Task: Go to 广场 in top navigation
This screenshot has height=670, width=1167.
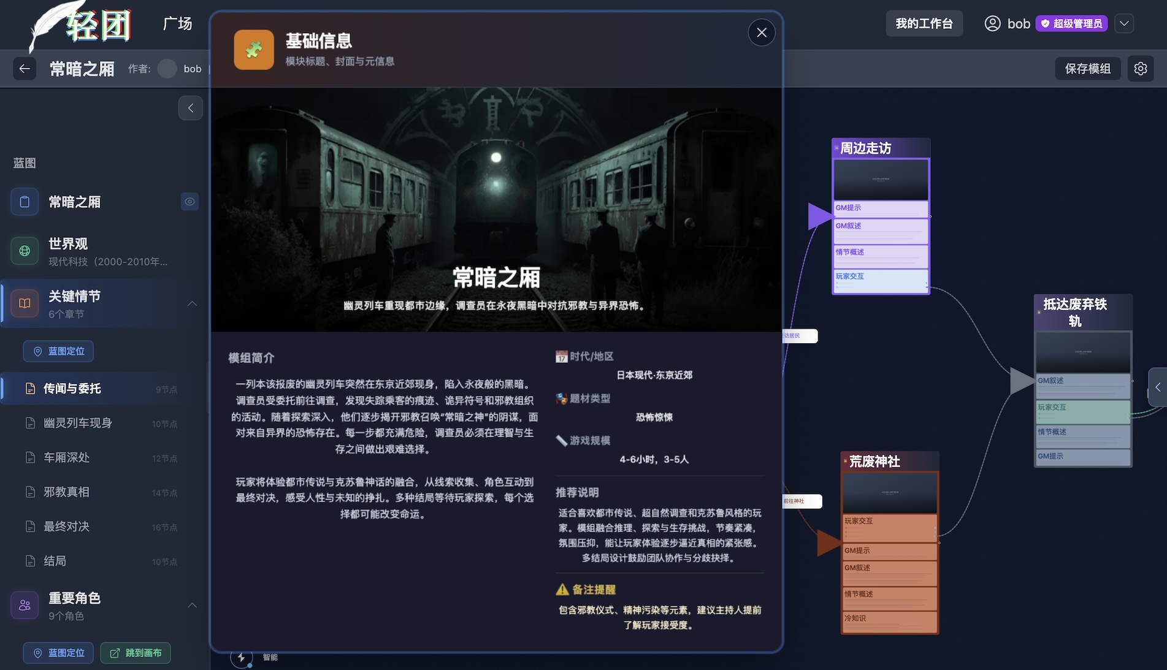Action: pos(177,23)
